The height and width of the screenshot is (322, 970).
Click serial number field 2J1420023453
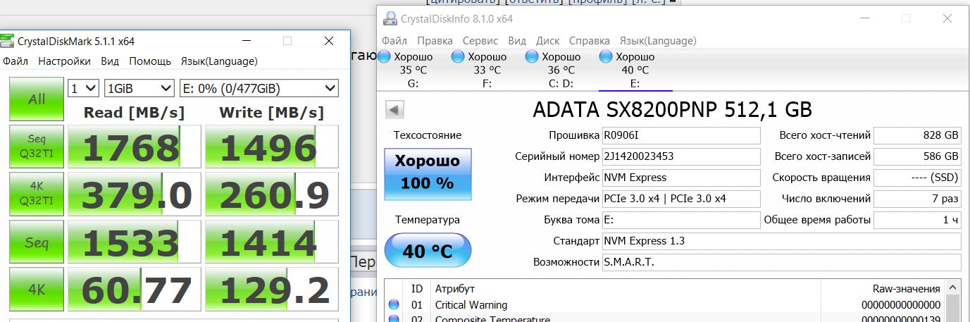click(x=681, y=156)
